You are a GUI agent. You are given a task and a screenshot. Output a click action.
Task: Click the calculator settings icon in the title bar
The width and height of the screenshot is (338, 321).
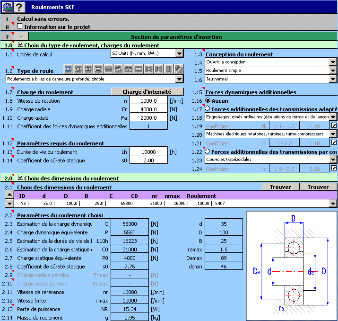7,7
